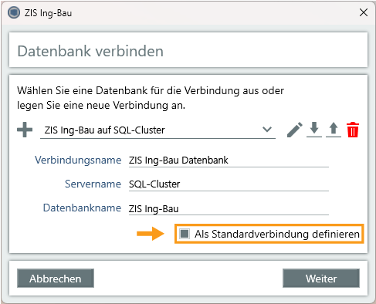Click the Weiter button
376x304 pixels.
(321, 279)
